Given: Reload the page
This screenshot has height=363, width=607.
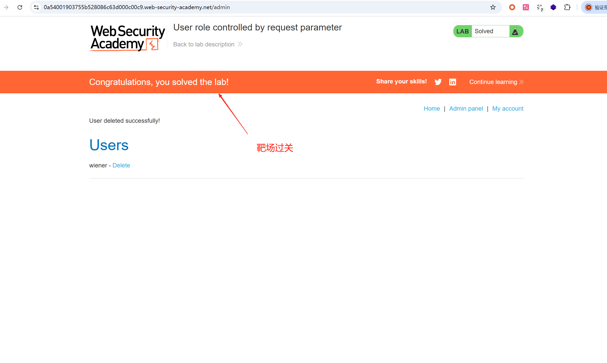Looking at the screenshot, I should (20, 7).
